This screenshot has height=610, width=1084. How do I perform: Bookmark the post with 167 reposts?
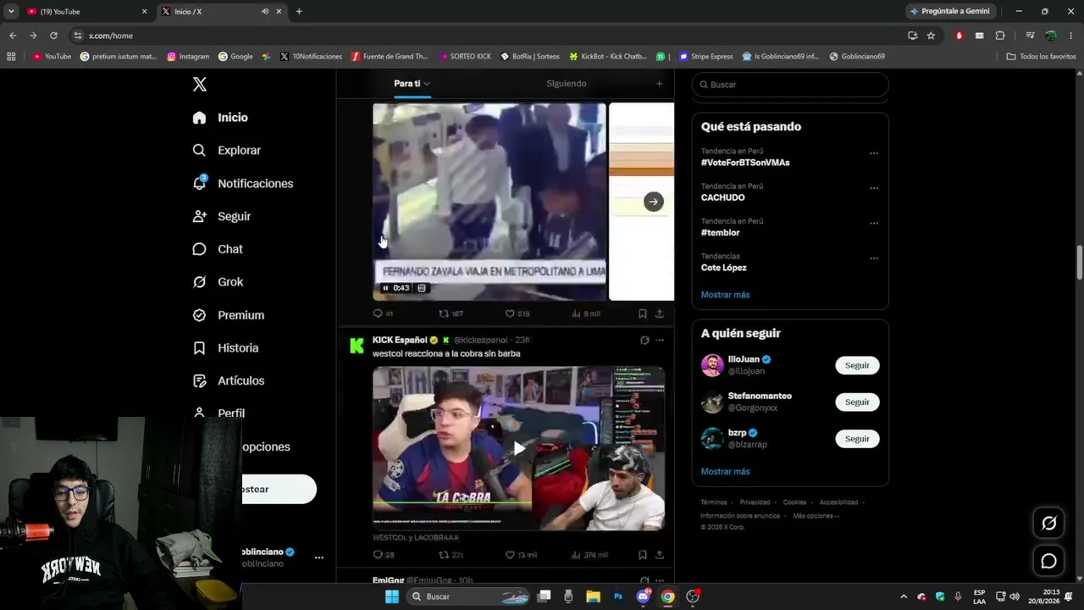coord(643,313)
